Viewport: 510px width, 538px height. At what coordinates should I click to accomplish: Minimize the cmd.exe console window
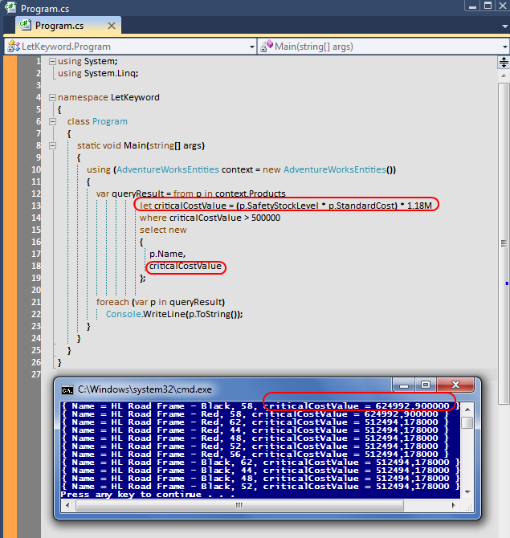406,385
